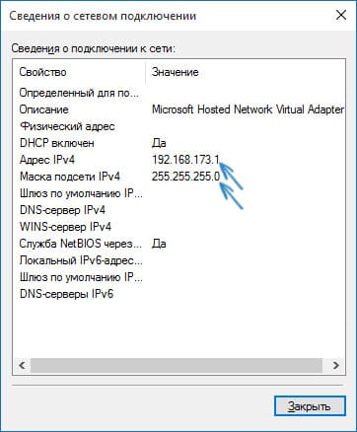This screenshot has height=432, width=357.
Task: Select the DNS-серверы IPv6 row
Action: click(179, 294)
